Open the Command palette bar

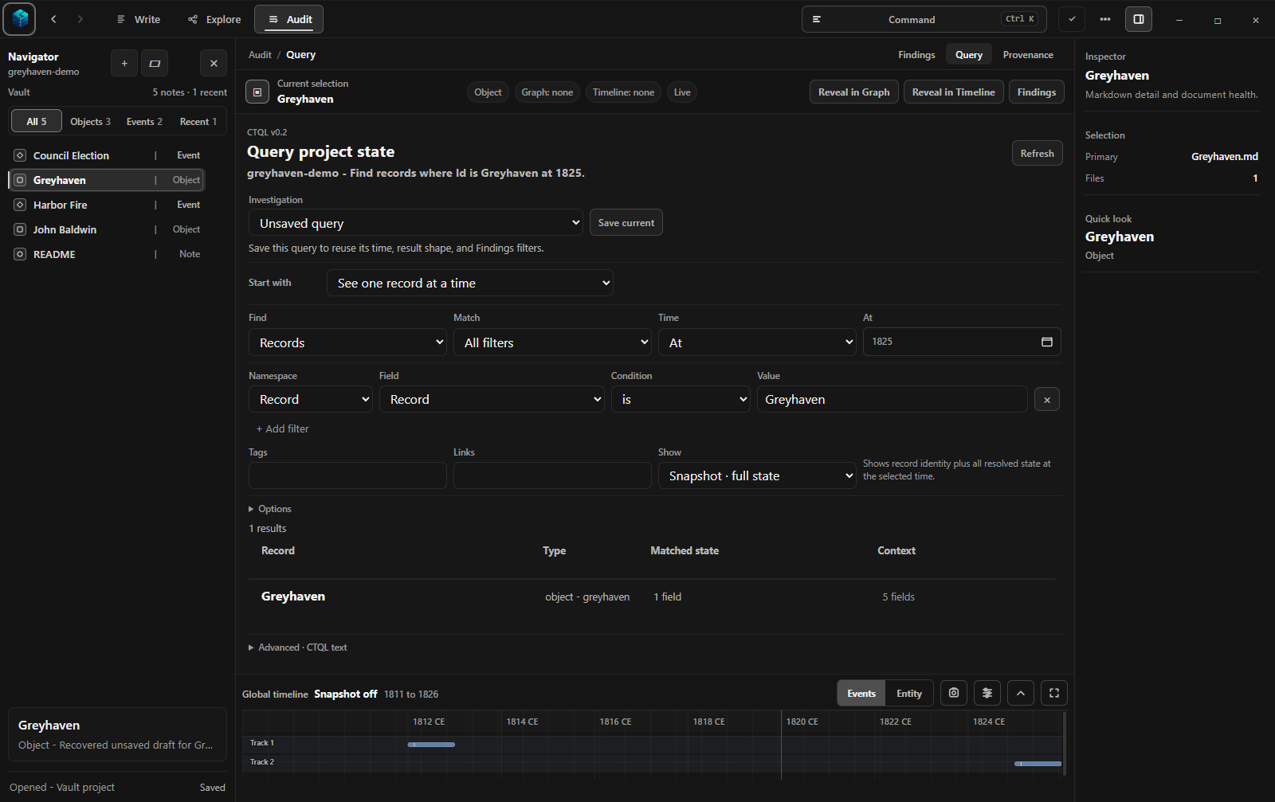(x=924, y=19)
